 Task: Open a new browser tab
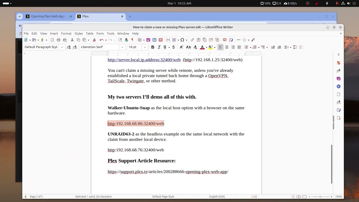coord(130,16)
